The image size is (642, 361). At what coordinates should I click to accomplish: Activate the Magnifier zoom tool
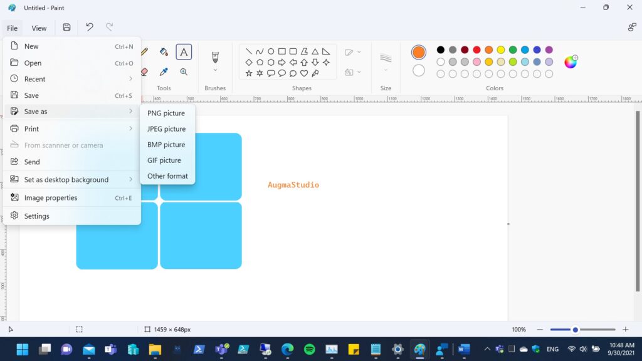(184, 72)
